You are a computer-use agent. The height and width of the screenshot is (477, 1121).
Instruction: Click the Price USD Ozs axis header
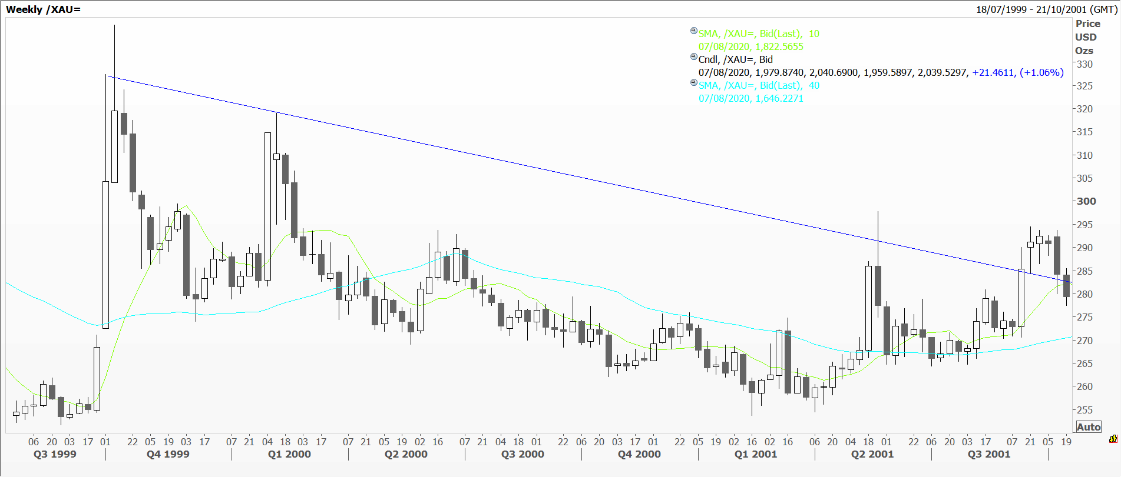point(1087,37)
